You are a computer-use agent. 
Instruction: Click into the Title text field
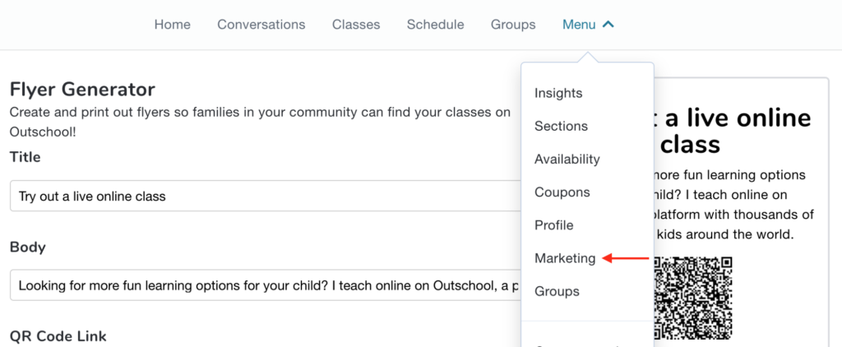[x=263, y=197]
